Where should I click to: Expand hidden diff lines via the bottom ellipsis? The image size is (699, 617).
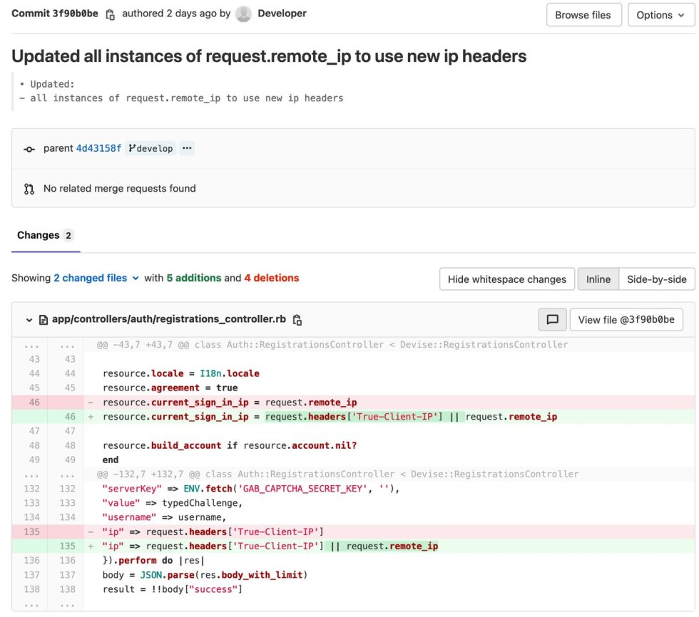[32, 603]
